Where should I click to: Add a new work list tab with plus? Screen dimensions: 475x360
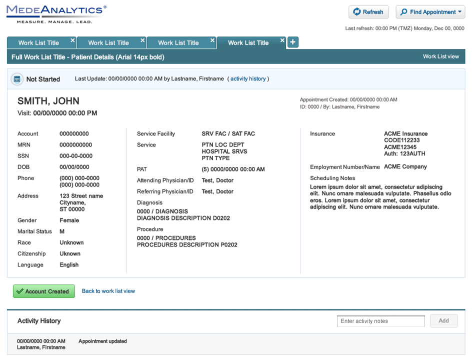(x=293, y=42)
